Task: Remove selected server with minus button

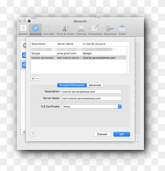Action: [38, 79]
